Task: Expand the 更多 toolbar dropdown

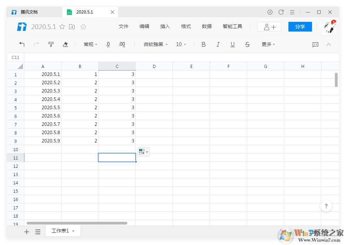Action: pyautogui.click(x=268, y=44)
